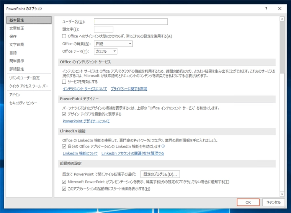
Task: Click the 既定のプログラム button
Action: [x=160, y=174]
